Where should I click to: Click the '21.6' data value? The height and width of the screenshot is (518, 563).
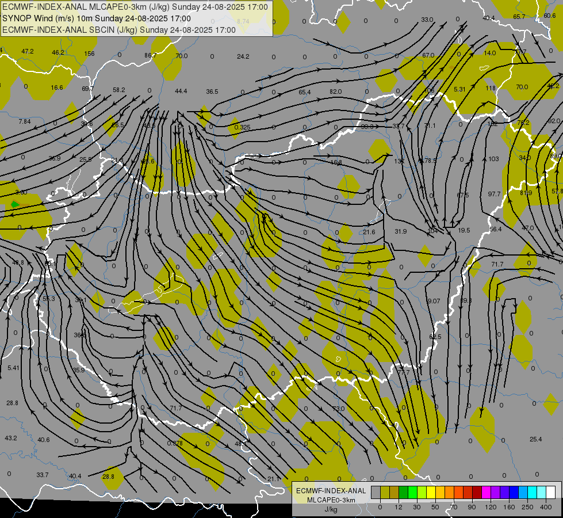(x=369, y=232)
